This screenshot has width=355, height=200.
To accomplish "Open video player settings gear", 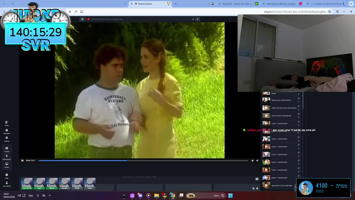I will pyautogui.click(x=252, y=161).
